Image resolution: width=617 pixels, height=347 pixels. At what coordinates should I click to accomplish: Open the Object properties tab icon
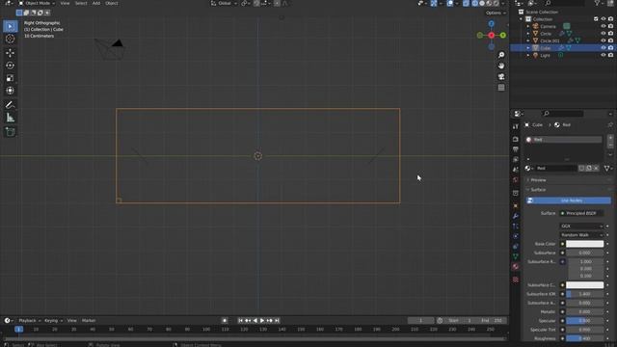point(516,205)
